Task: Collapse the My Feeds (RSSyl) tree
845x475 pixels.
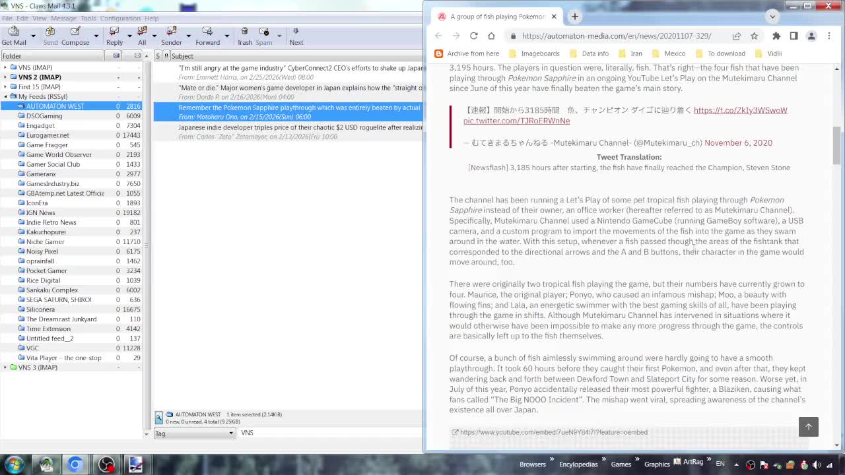Action: pyautogui.click(x=6, y=96)
